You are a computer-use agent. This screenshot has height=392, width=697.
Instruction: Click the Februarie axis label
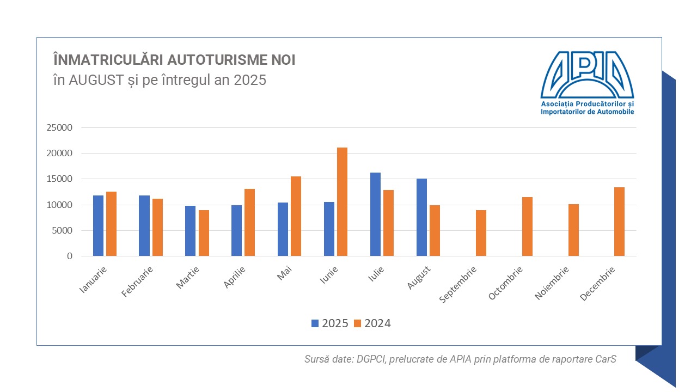138,281
